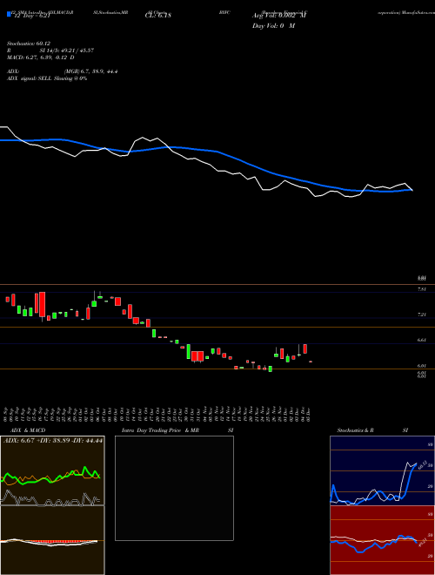
Task: Click the 'Day Vol: 0 M' text
Action: (273, 26)
